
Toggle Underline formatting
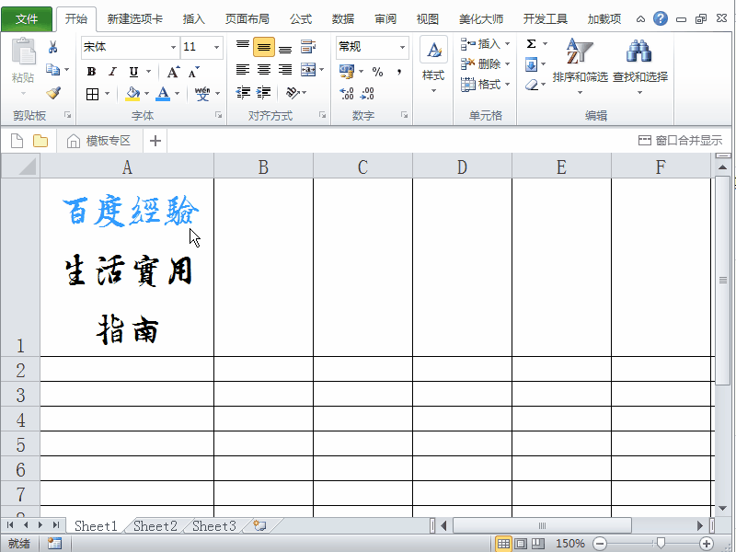(x=133, y=72)
